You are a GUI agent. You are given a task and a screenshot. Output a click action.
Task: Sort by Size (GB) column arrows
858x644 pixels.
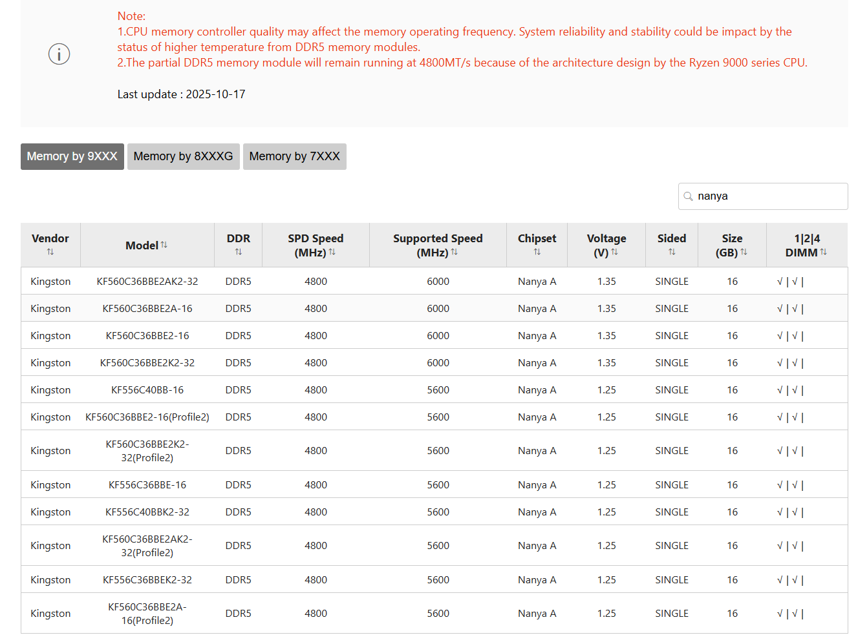[x=744, y=252]
